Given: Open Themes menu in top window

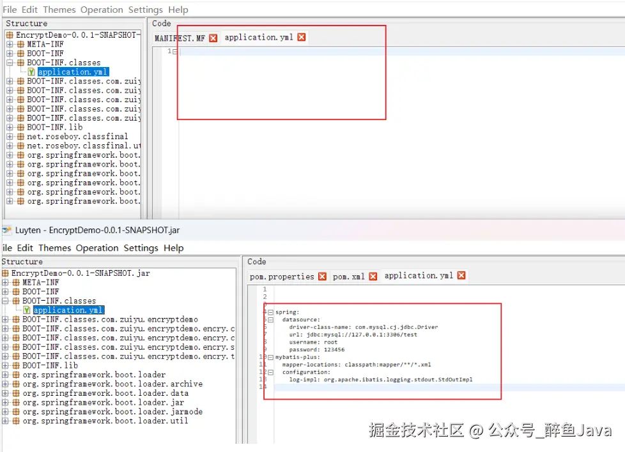Looking at the screenshot, I should click(x=59, y=10).
